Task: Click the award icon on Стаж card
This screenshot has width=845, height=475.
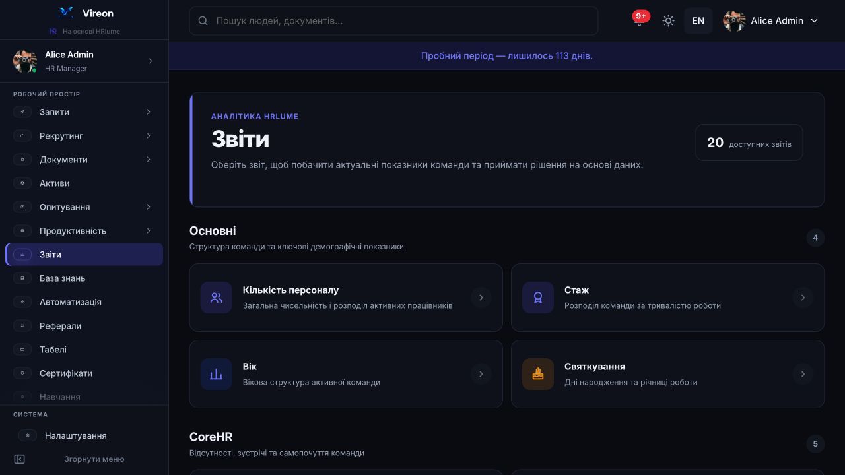Action: click(538, 298)
